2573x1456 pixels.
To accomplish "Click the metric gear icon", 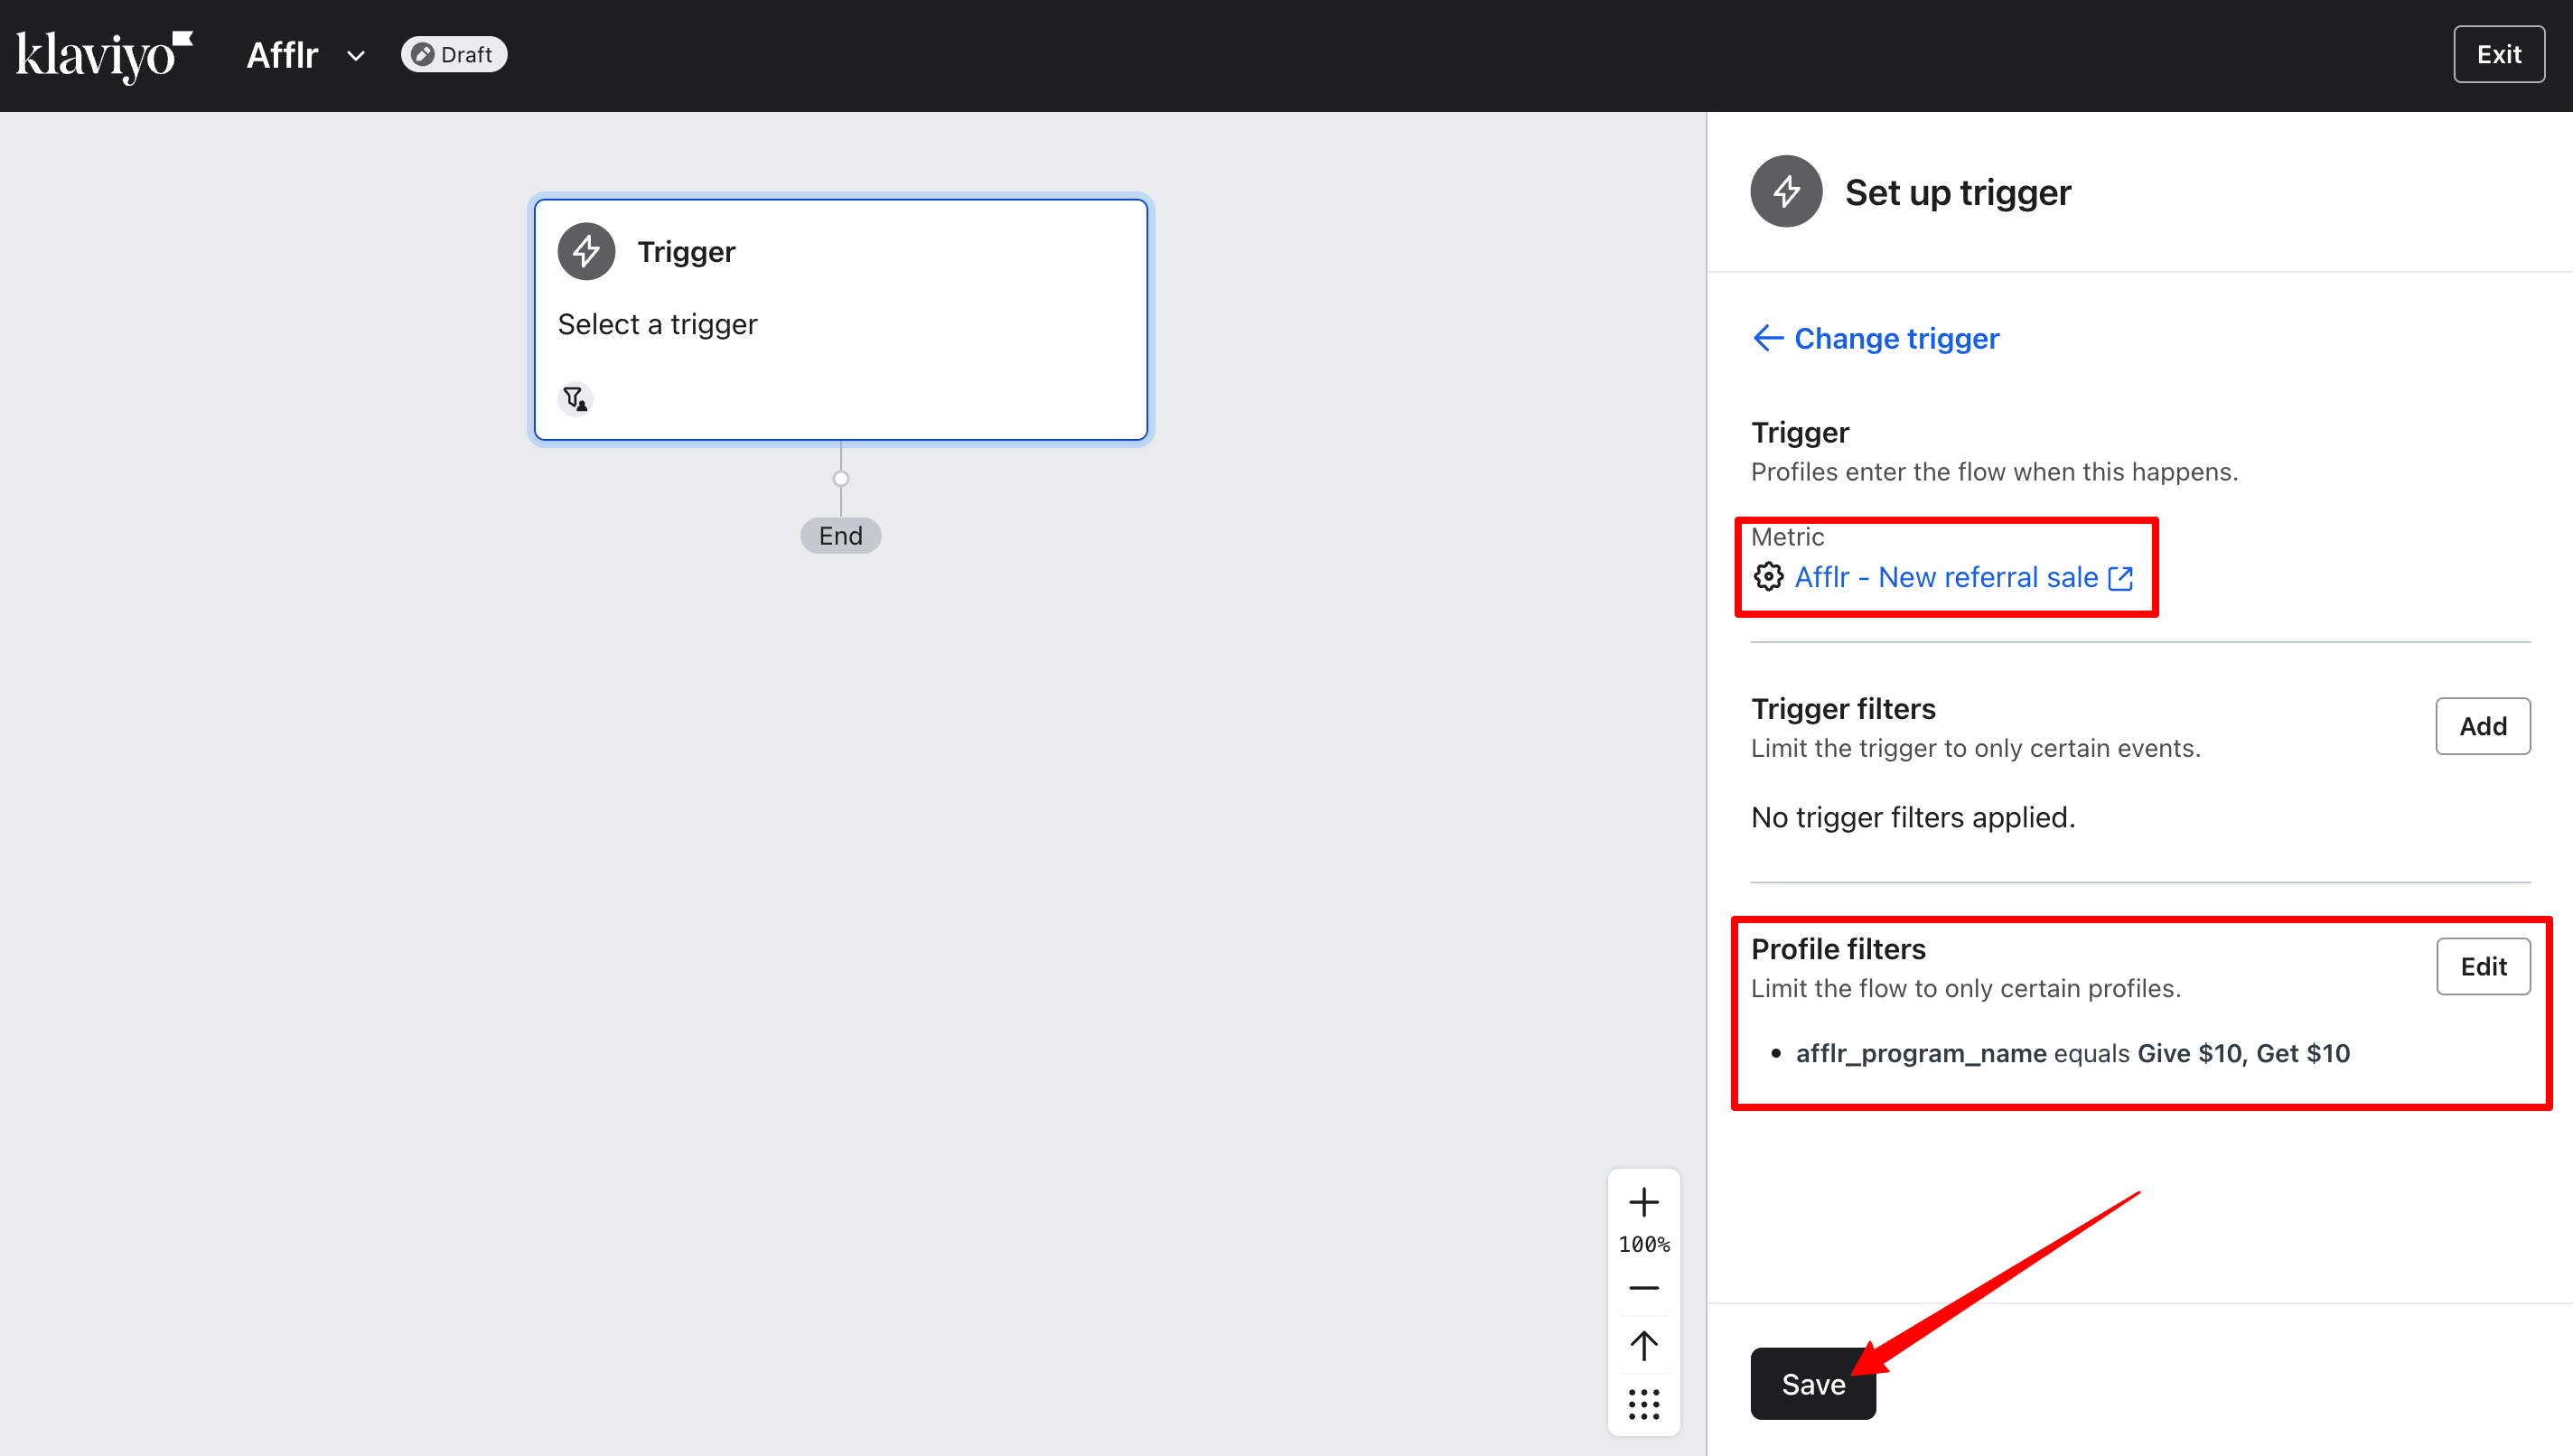I will (x=1768, y=577).
